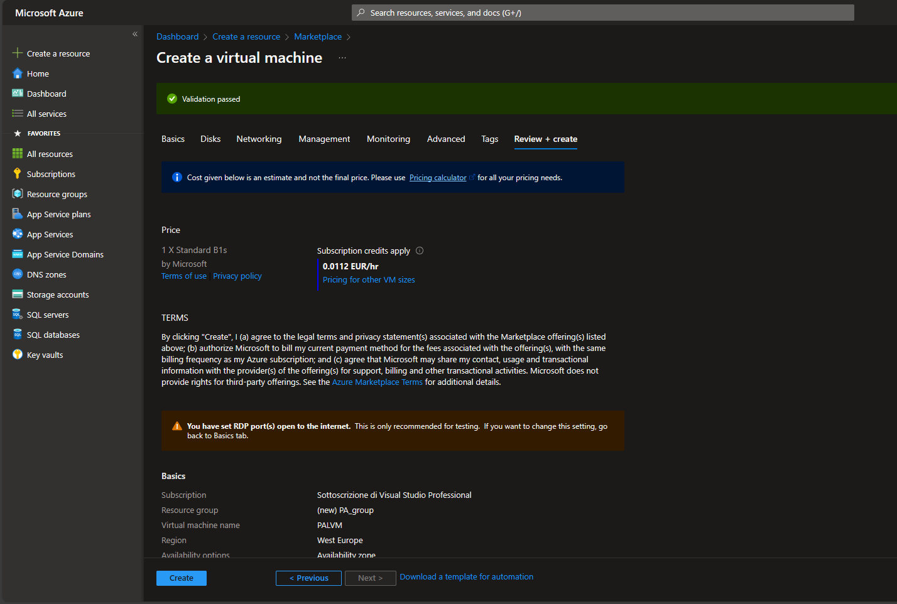The width and height of the screenshot is (897, 604).
Task: Click the Dashboard chart icon in sidebar
Action: pos(18,94)
